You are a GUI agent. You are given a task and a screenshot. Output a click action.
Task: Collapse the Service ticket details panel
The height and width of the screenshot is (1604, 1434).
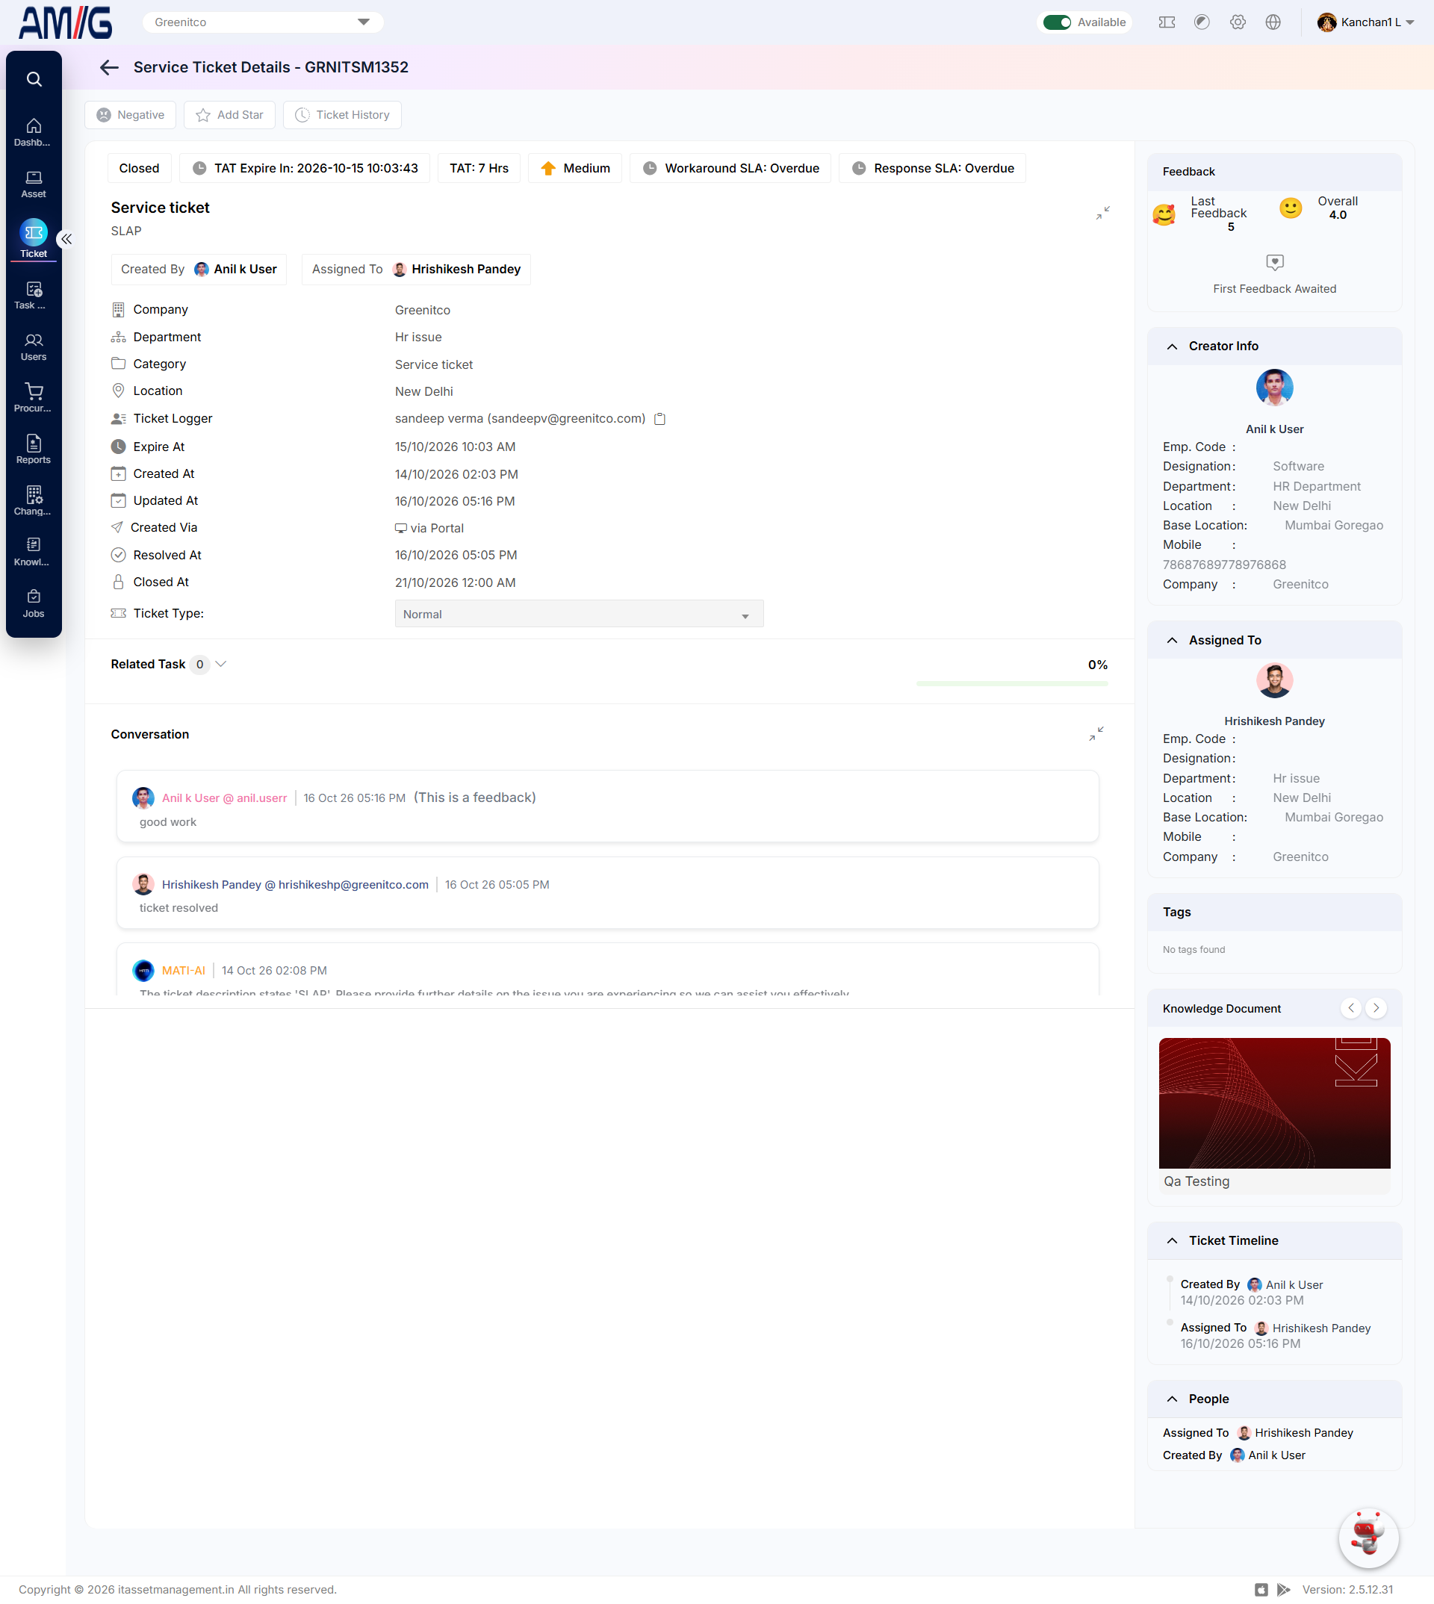[x=1103, y=213]
